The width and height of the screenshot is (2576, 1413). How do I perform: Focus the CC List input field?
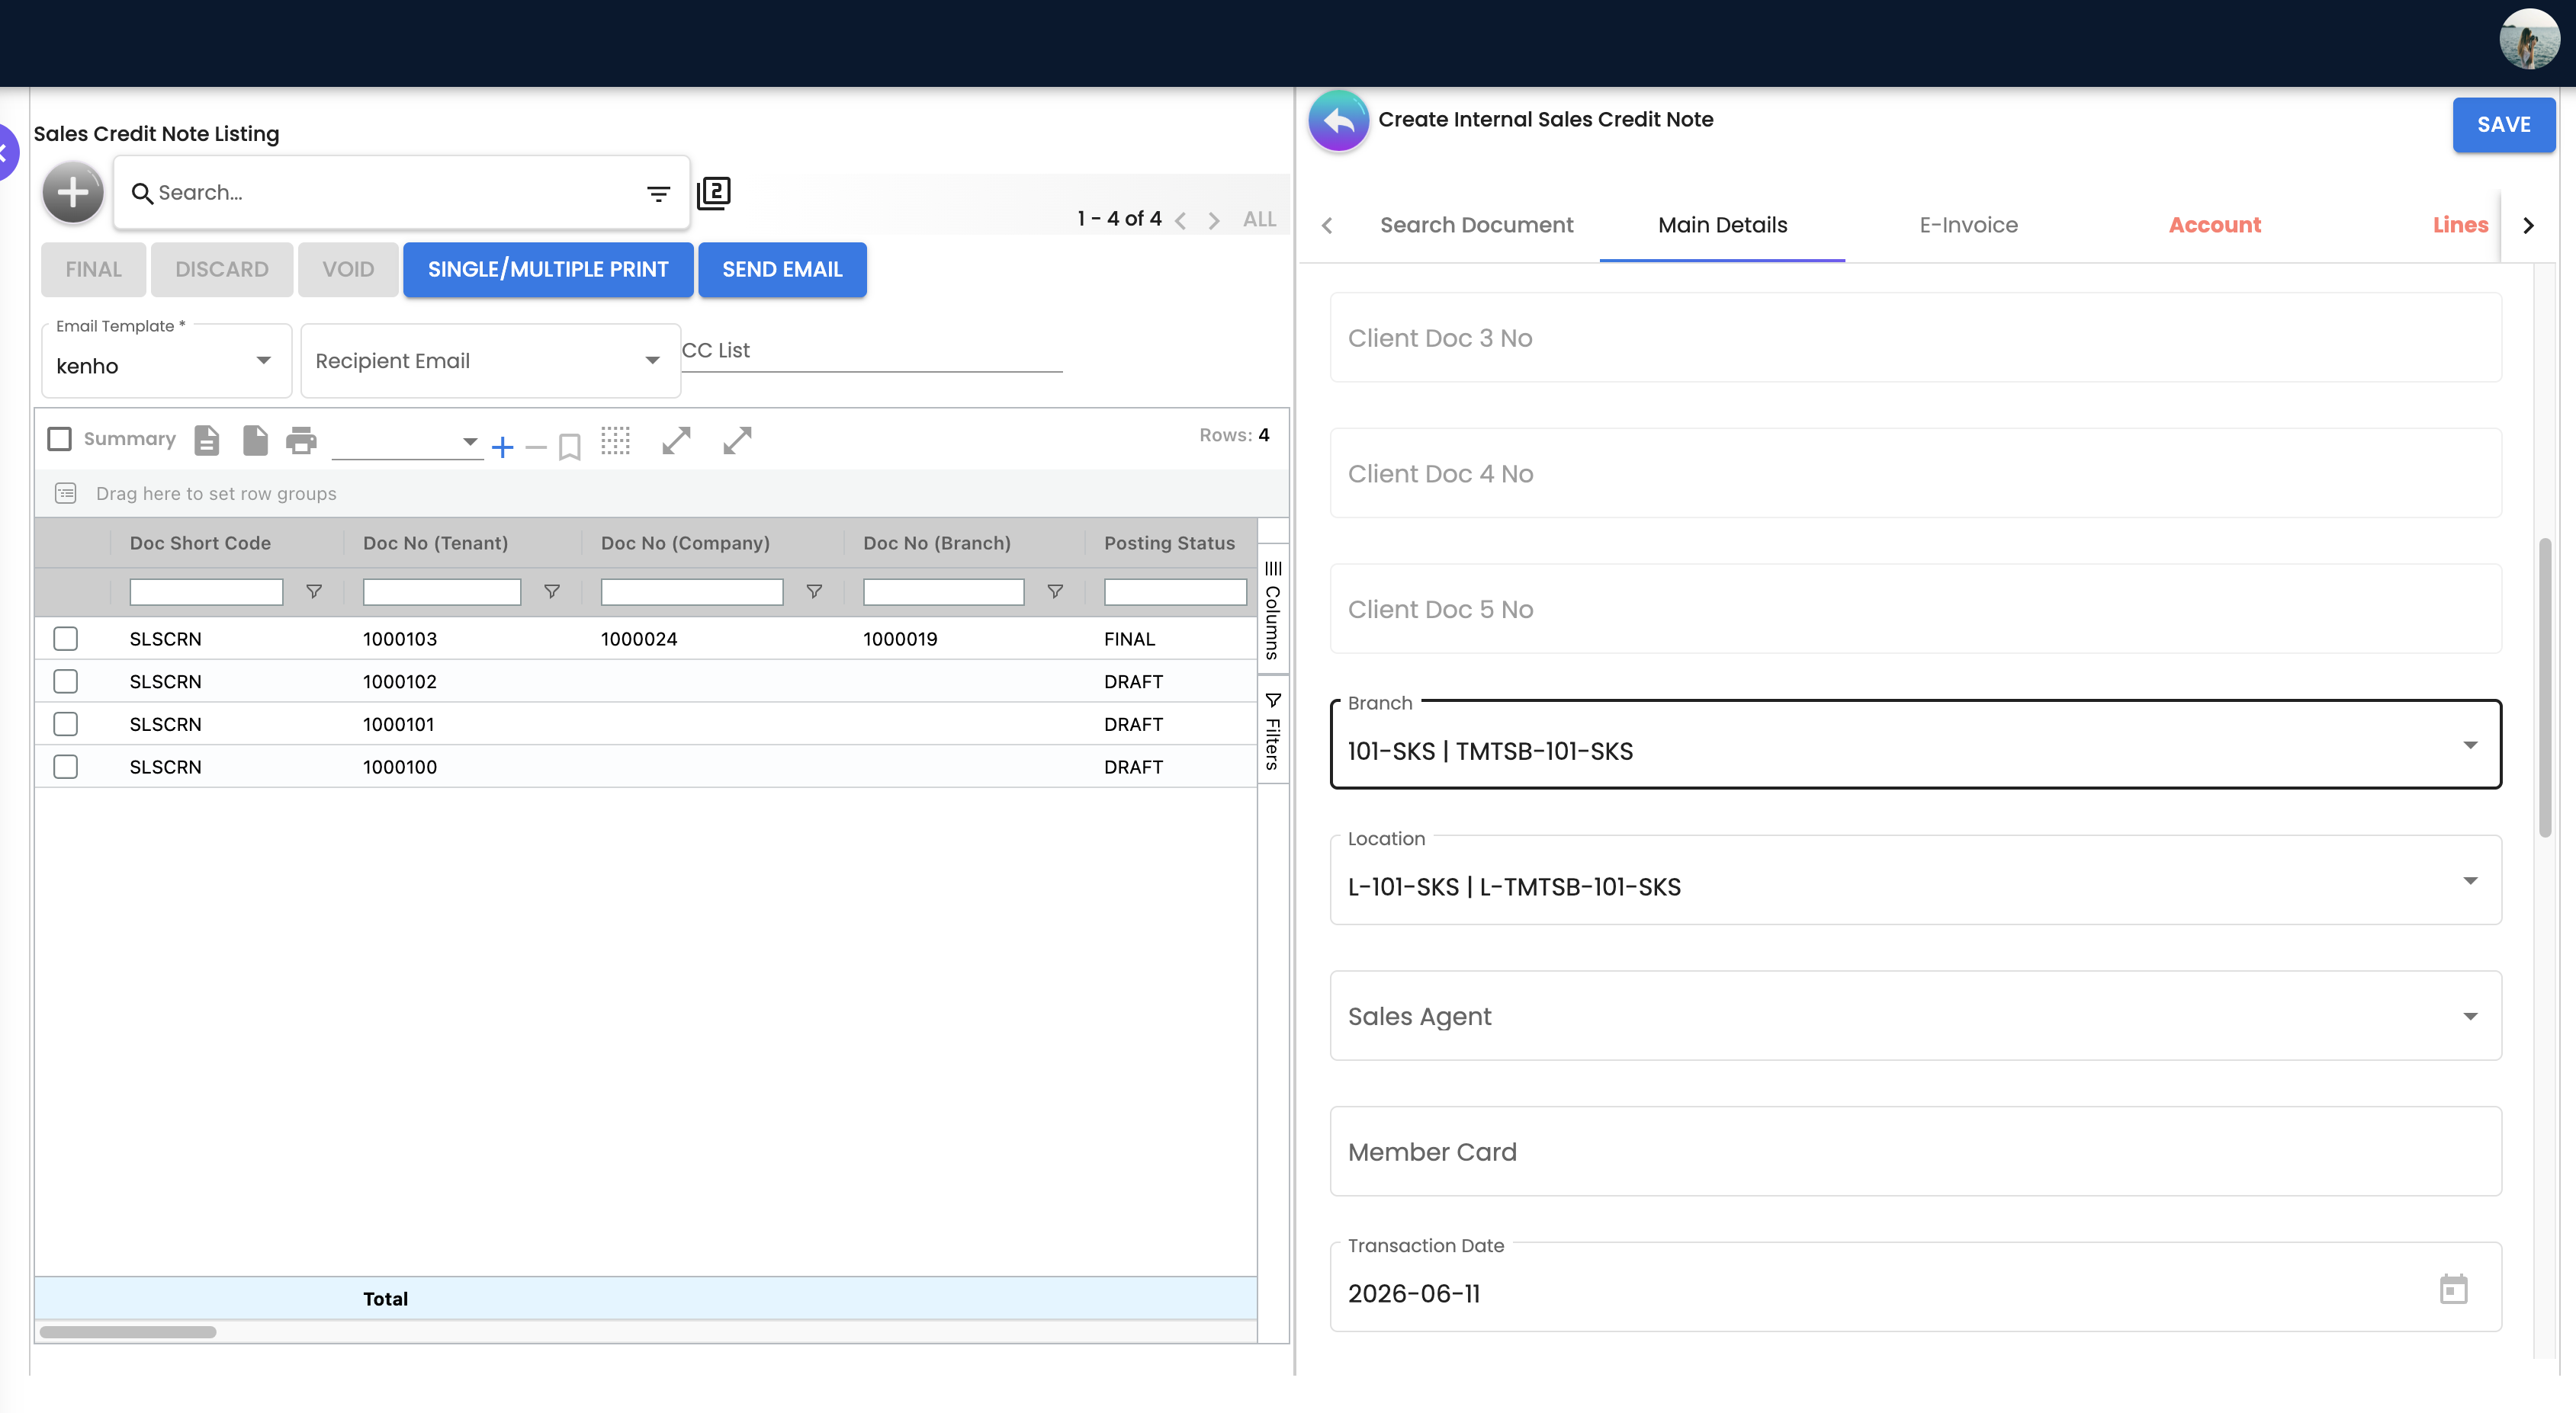coord(872,351)
